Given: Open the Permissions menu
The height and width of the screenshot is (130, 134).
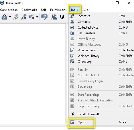Looking at the screenshot, I should click(58, 10).
